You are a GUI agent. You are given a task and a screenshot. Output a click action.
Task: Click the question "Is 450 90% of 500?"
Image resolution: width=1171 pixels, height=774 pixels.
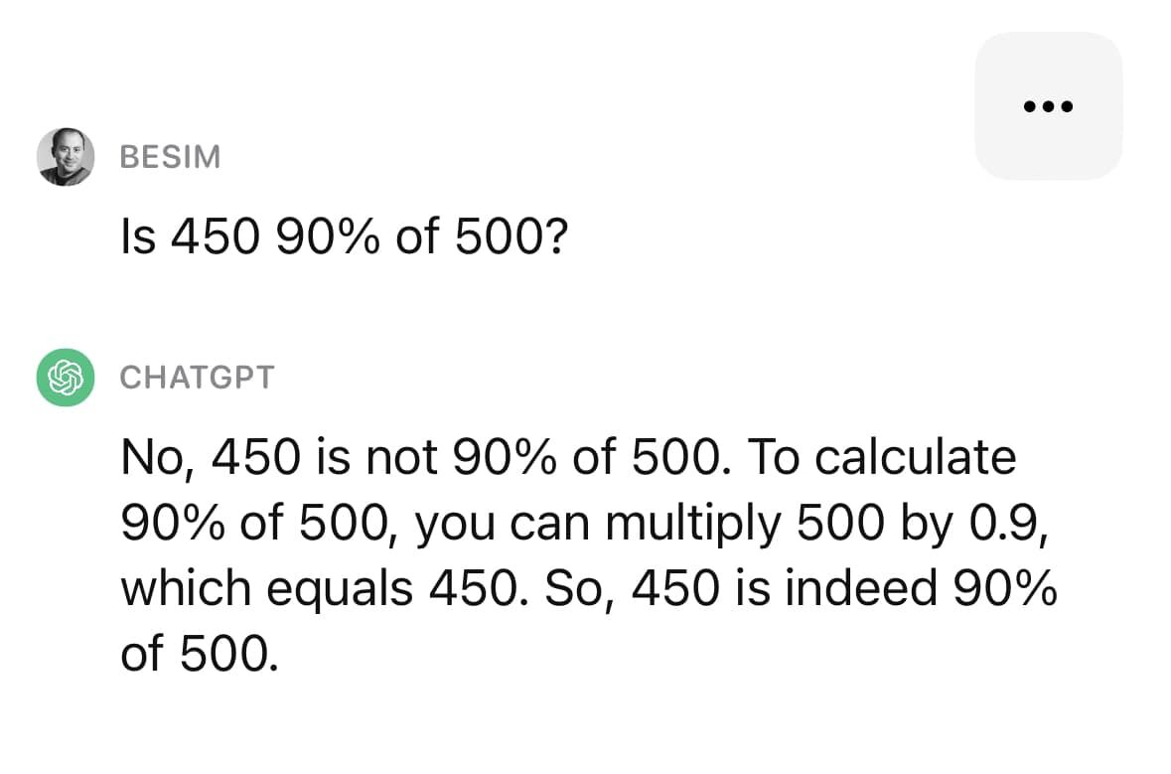(345, 236)
